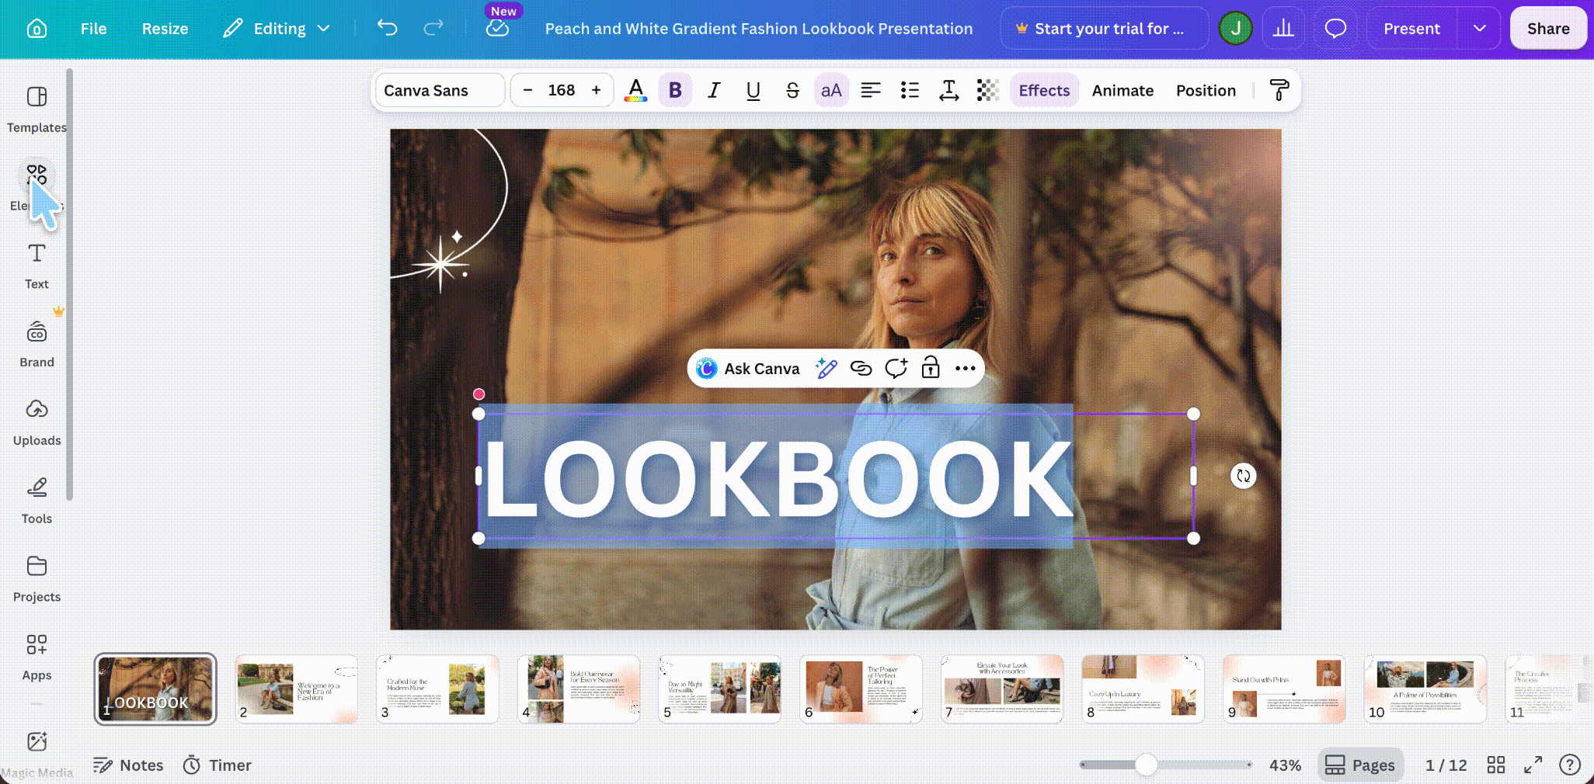Viewport: 1594px width, 784px height.
Task: Click the zoom slider handle
Action: pos(1146,765)
